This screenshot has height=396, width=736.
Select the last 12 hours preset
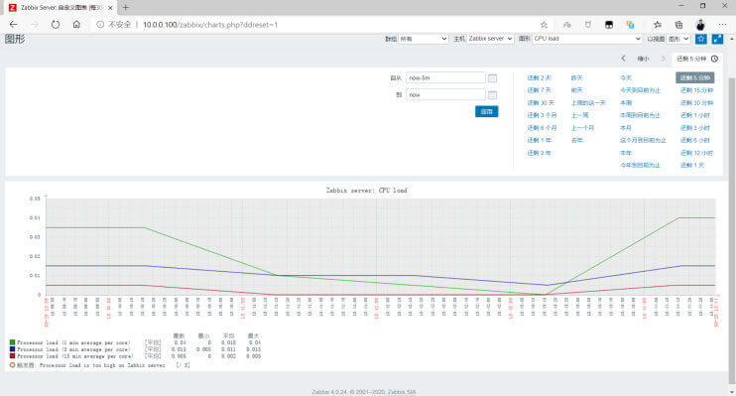click(696, 153)
